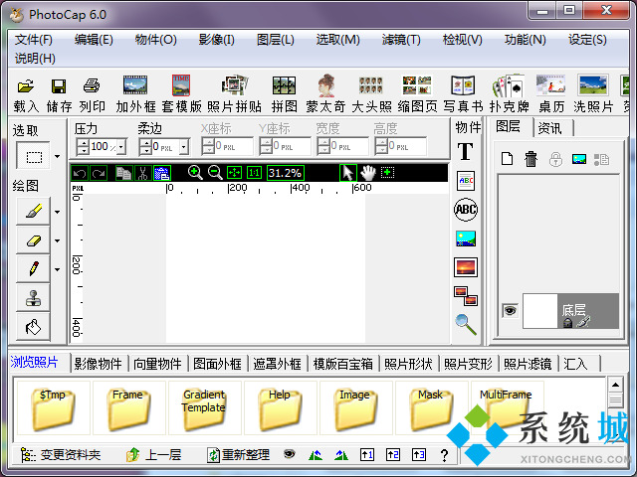This screenshot has width=637, height=477.
Task: Click the 储存 save floppy icon
Action: pyautogui.click(x=59, y=86)
